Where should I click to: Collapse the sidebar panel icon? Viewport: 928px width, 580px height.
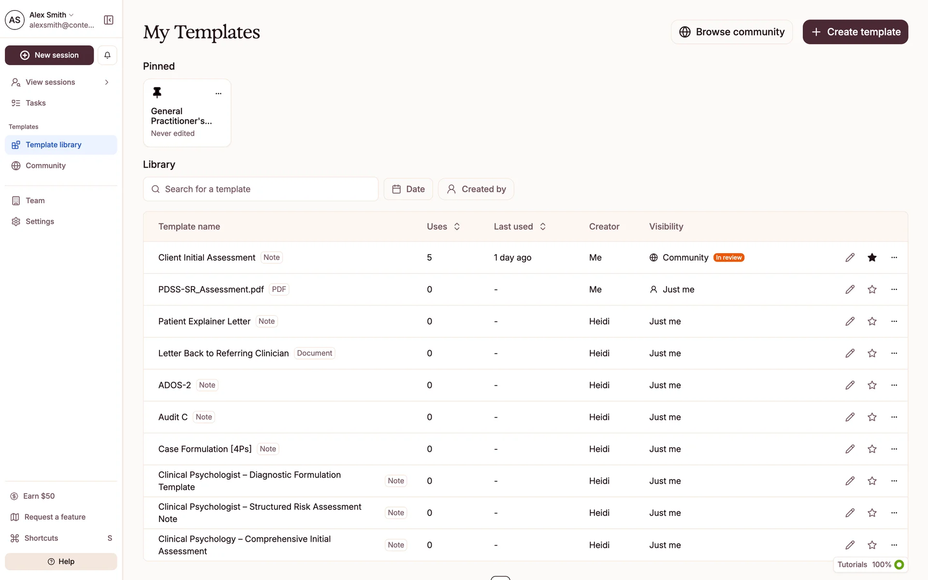pyautogui.click(x=109, y=20)
